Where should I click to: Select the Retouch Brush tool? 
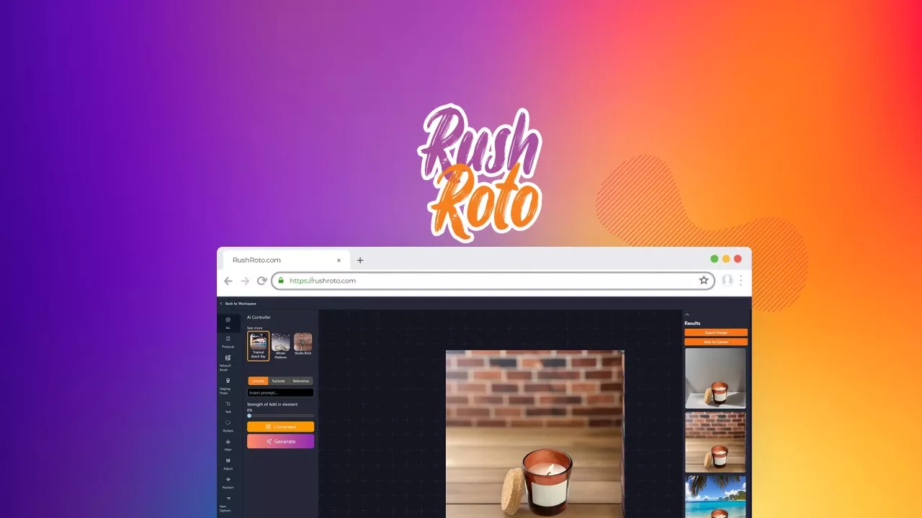pyautogui.click(x=228, y=361)
